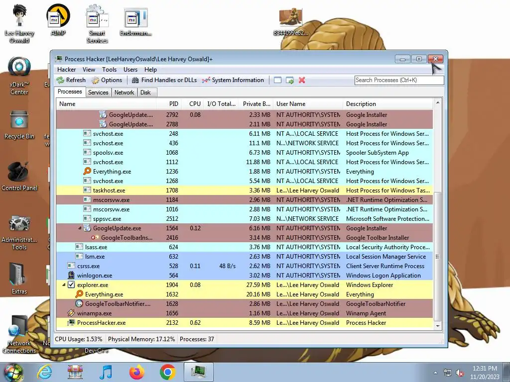Select the lsm.exe row
This screenshot has width=510, height=382.
click(x=244, y=256)
